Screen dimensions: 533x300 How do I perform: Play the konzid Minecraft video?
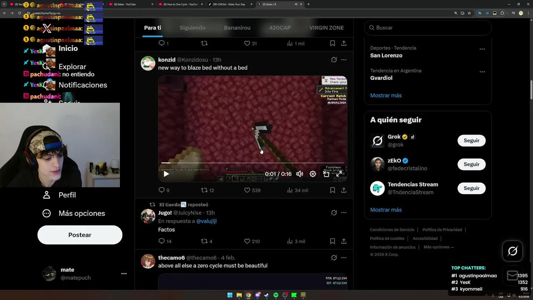click(x=166, y=174)
